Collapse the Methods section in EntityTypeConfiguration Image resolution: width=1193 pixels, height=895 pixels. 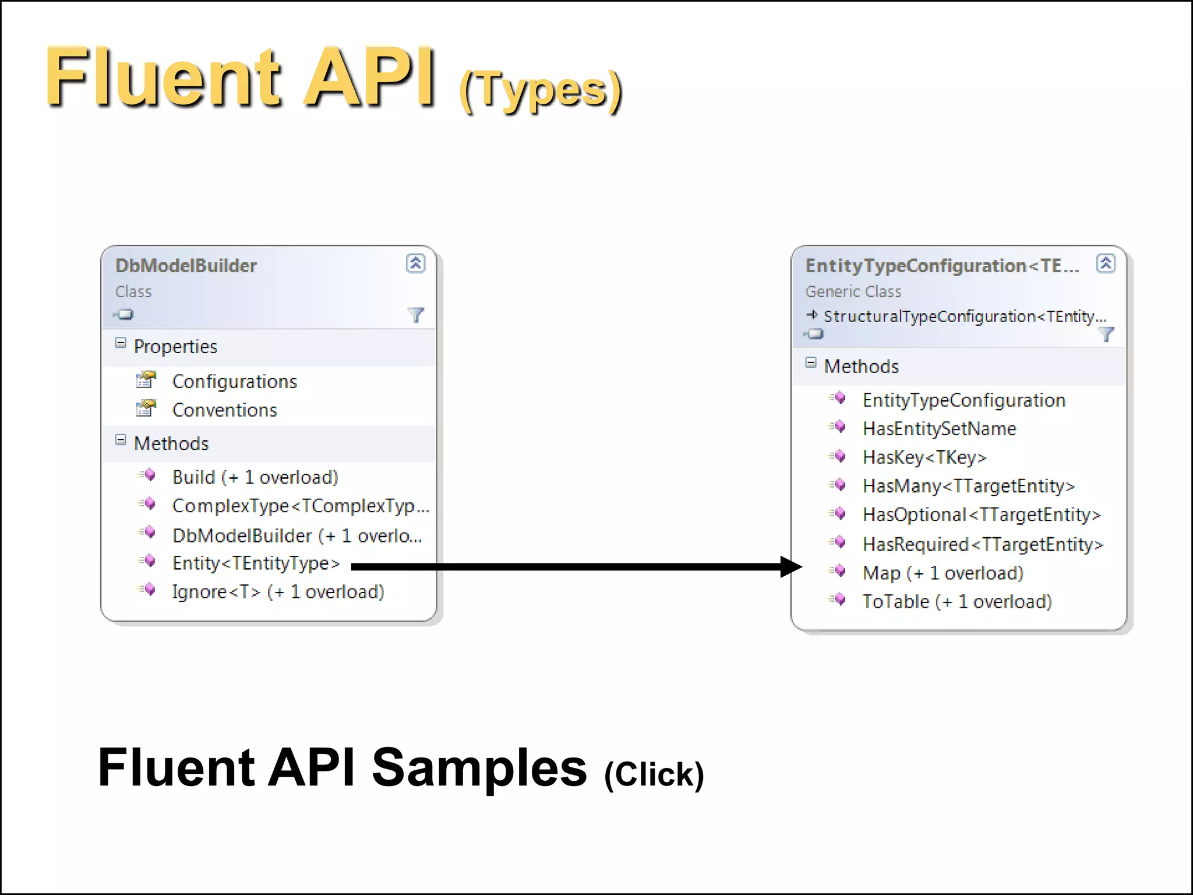click(810, 363)
